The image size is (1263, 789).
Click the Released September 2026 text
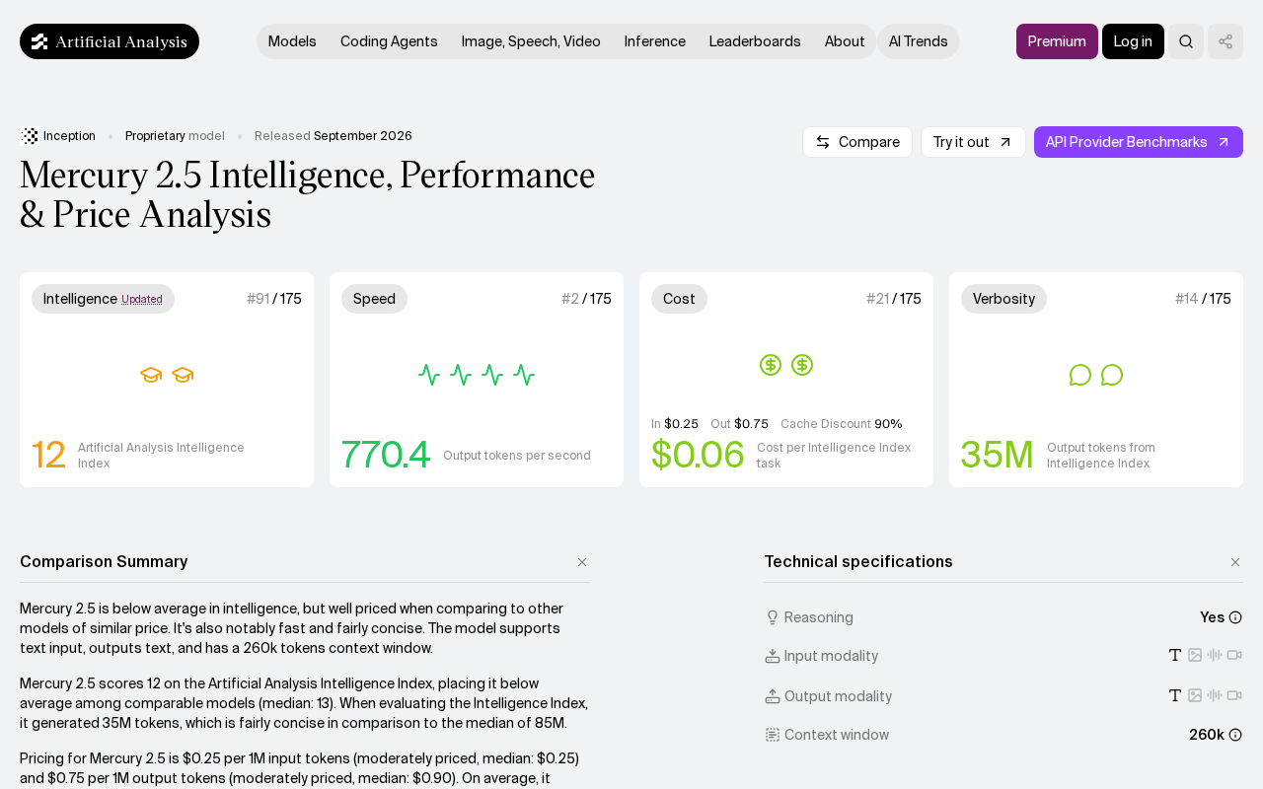pyautogui.click(x=334, y=136)
